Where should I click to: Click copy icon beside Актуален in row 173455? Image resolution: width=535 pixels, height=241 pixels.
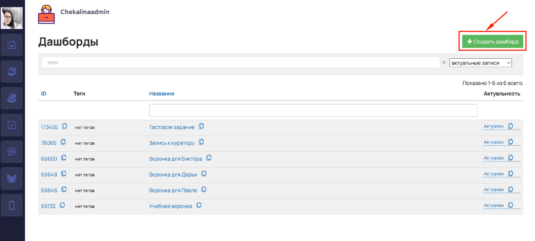510,126
